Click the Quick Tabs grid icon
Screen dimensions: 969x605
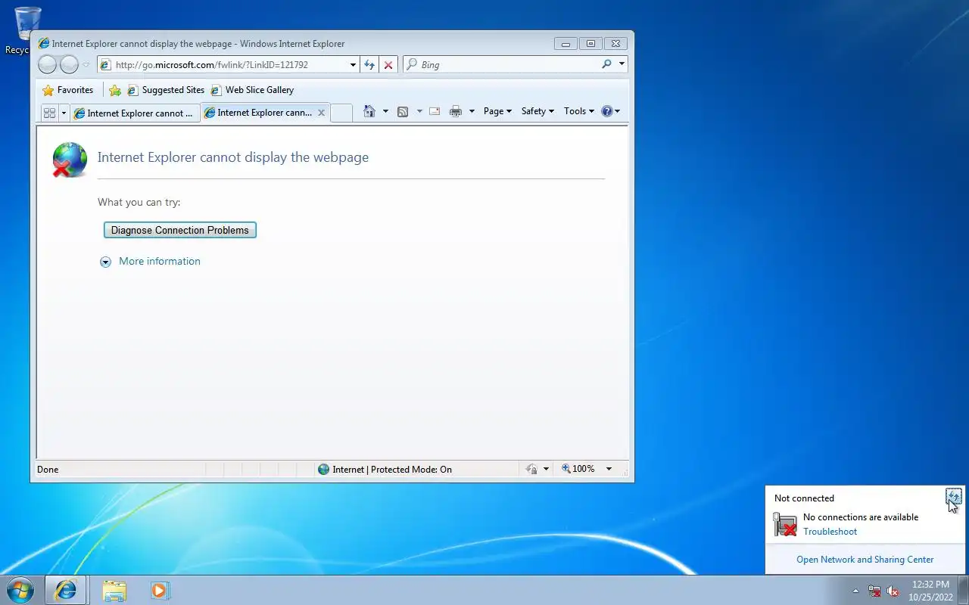pyautogui.click(x=49, y=113)
